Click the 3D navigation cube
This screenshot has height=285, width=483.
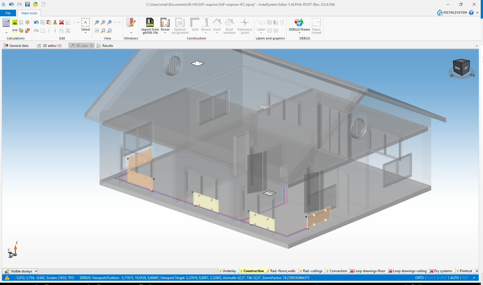pyautogui.click(x=461, y=68)
